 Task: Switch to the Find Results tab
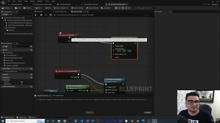click(x=58, y=96)
